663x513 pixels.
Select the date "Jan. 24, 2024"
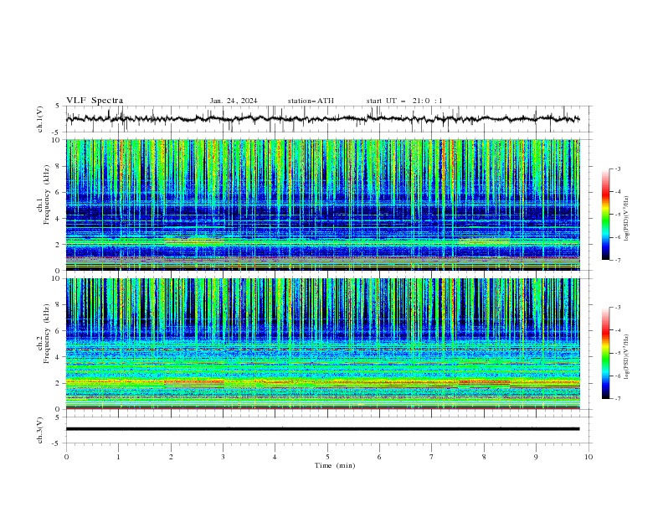(x=234, y=101)
